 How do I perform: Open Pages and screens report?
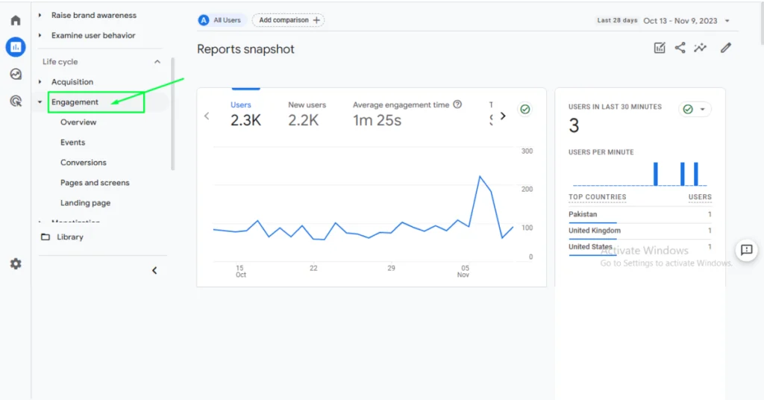pyautogui.click(x=95, y=183)
